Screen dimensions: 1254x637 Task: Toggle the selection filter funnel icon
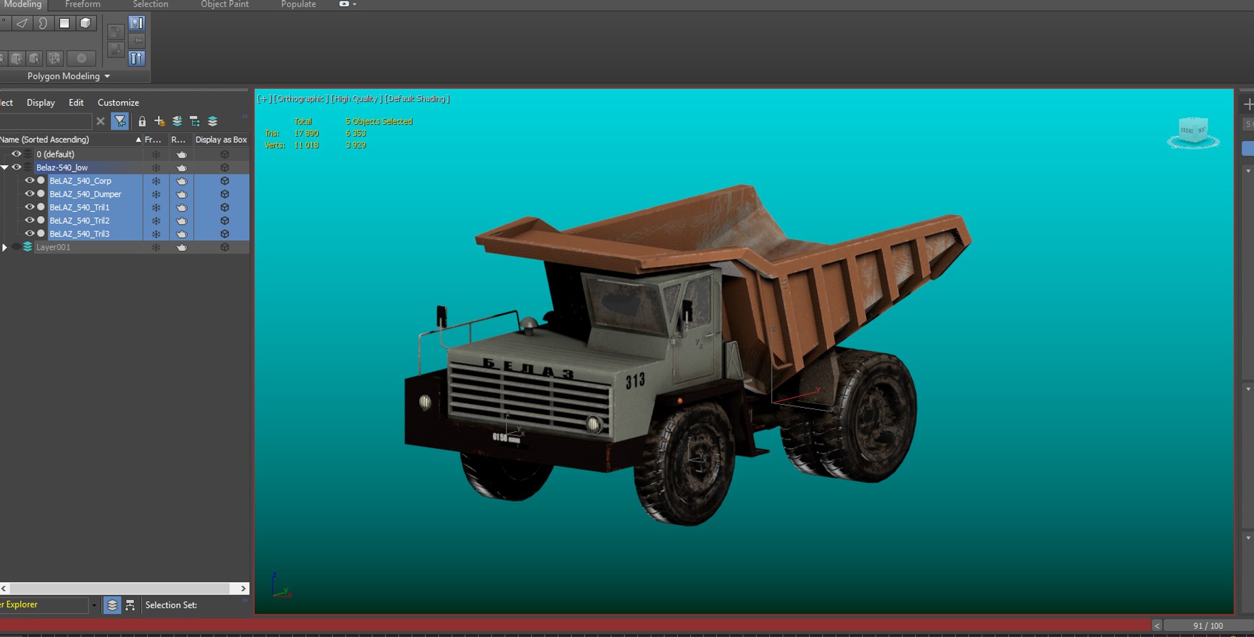click(120, 121)
